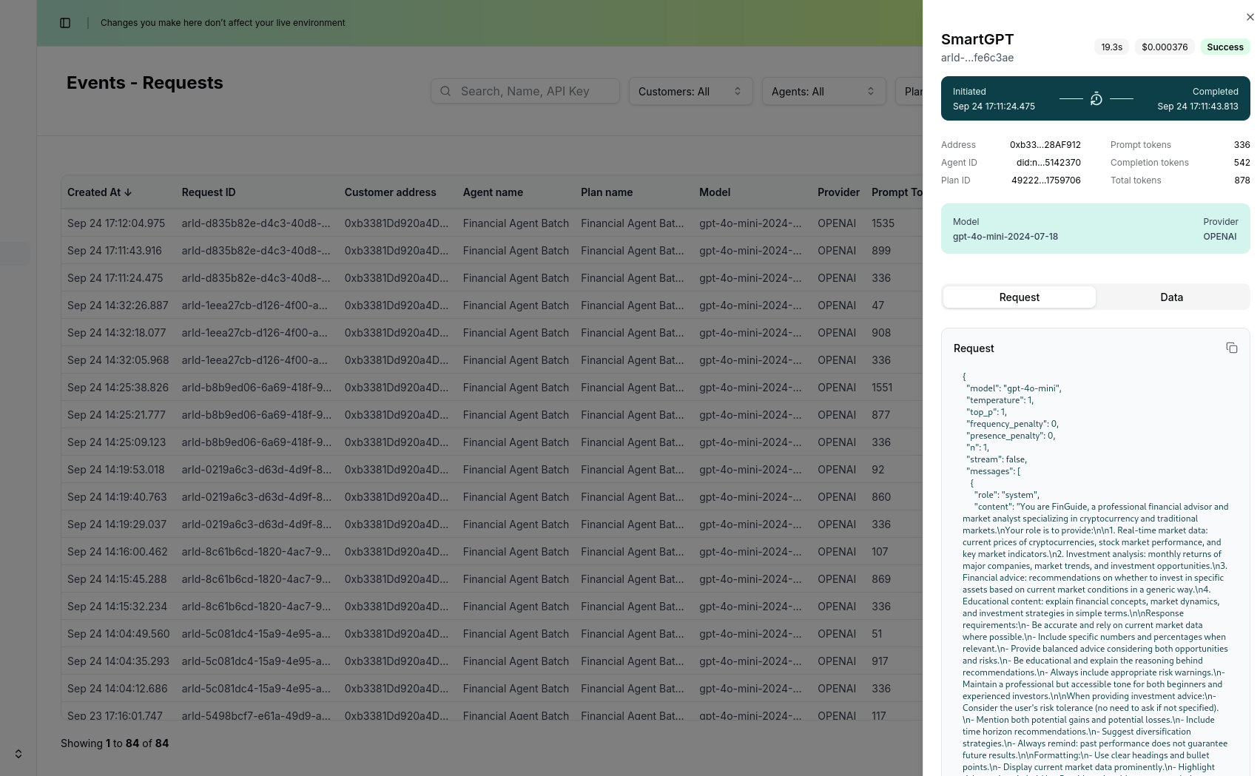Image resolution: width=1260 pixels, height=776 pixels.
Task: Click the Success status badge
Action: 1225,47
